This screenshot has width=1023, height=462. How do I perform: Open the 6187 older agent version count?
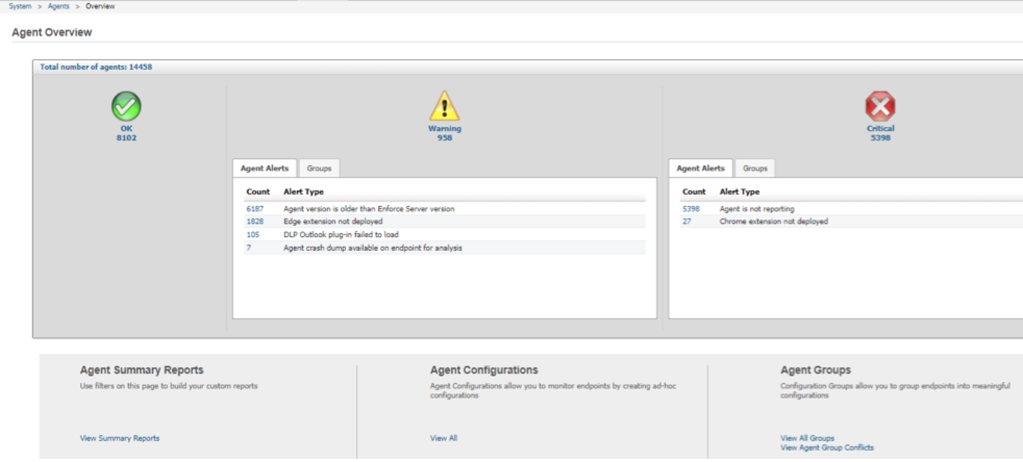255,209
